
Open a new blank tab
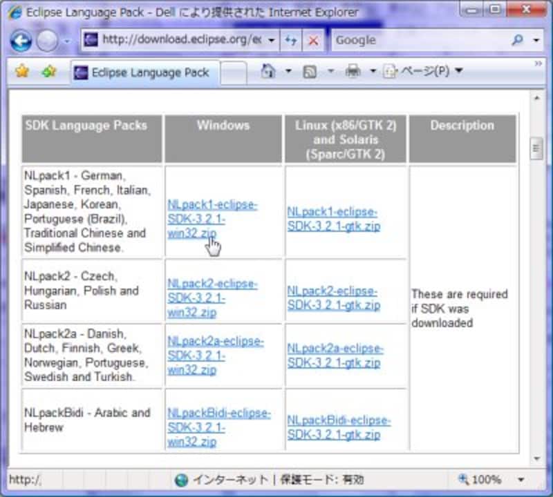coord(234,72)
